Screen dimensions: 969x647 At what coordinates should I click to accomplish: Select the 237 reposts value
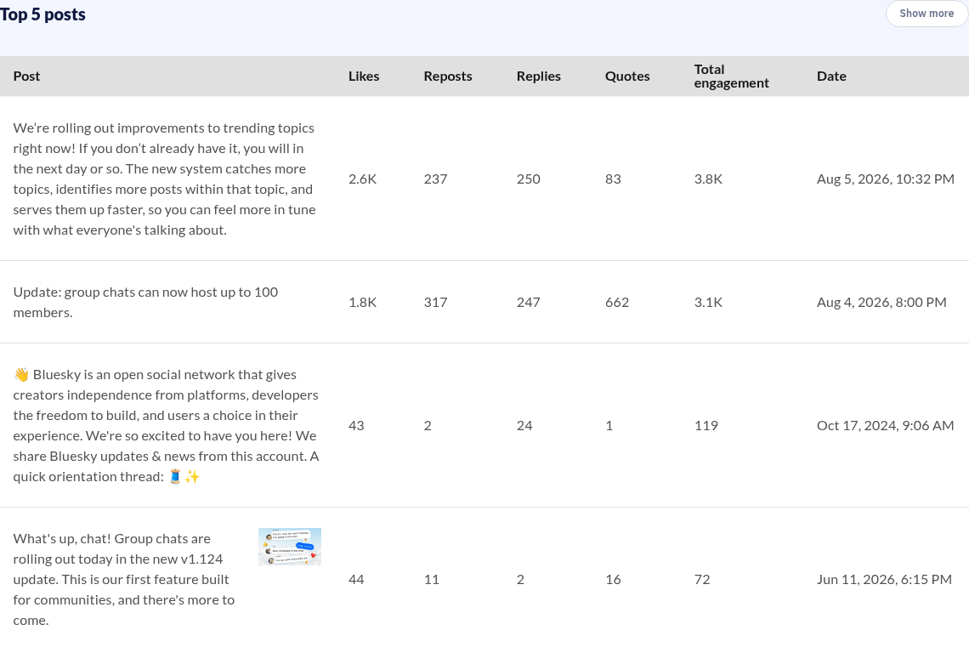pyautogui.click(x=435, y=179)
